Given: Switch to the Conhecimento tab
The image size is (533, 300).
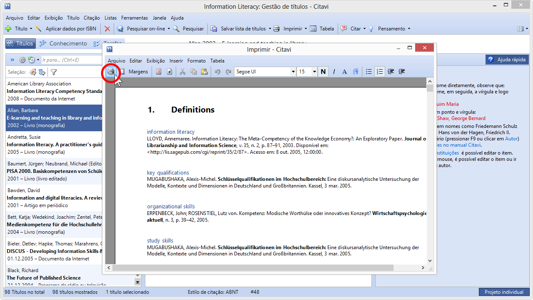Looking at the screenshot, I should click(x=63, y=43).
